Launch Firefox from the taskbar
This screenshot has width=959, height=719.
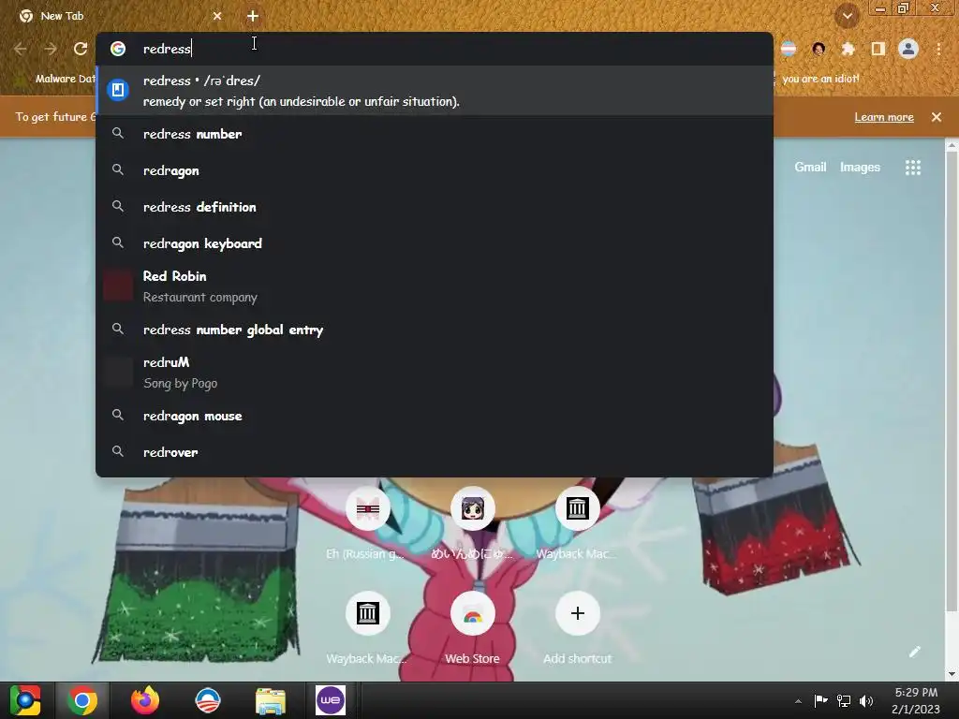pyautogui.click(x=145, y=700)
